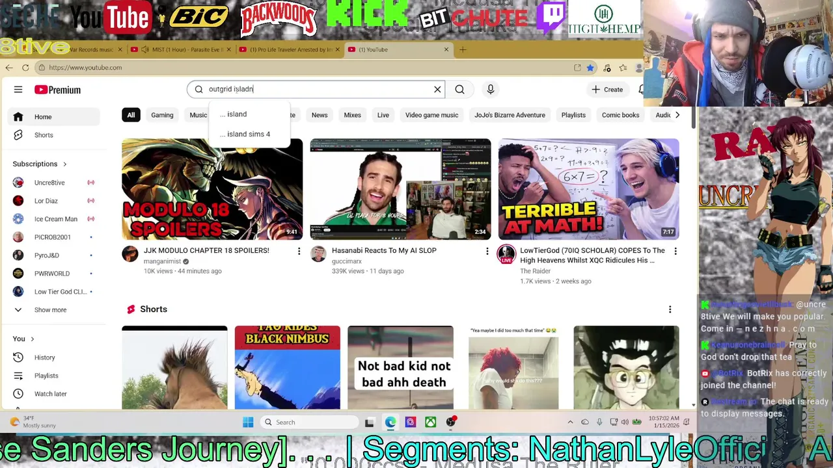The image size is (833, 468).
Task: Expand the Subscriptions section
Action: coord(40,164)
